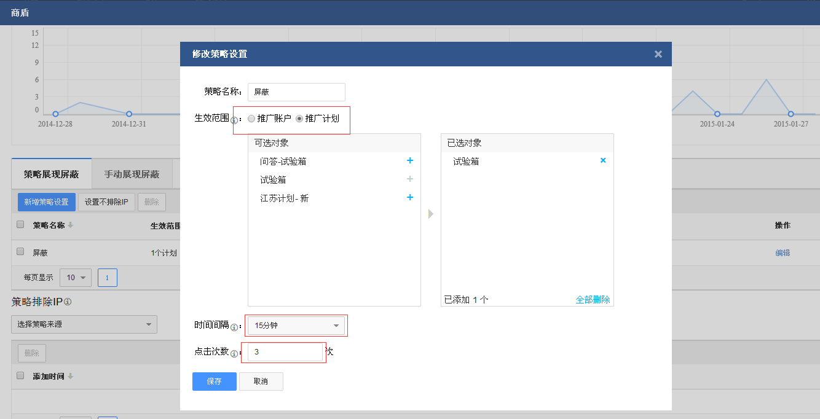Add 江苏计划-新 using its plus icon
The height and width of the screenshot is (419, 820).
410,198
